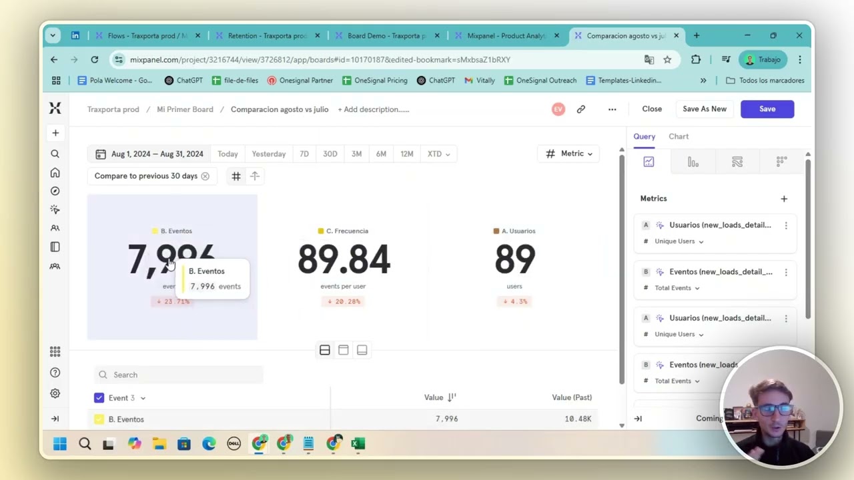Go to Home via the sidebar house icon

coord(55,173)
